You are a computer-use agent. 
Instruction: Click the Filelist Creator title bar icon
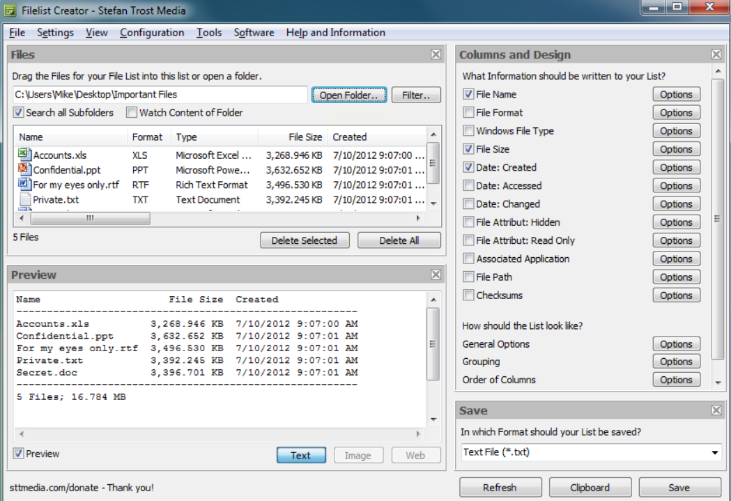point(9,10)
